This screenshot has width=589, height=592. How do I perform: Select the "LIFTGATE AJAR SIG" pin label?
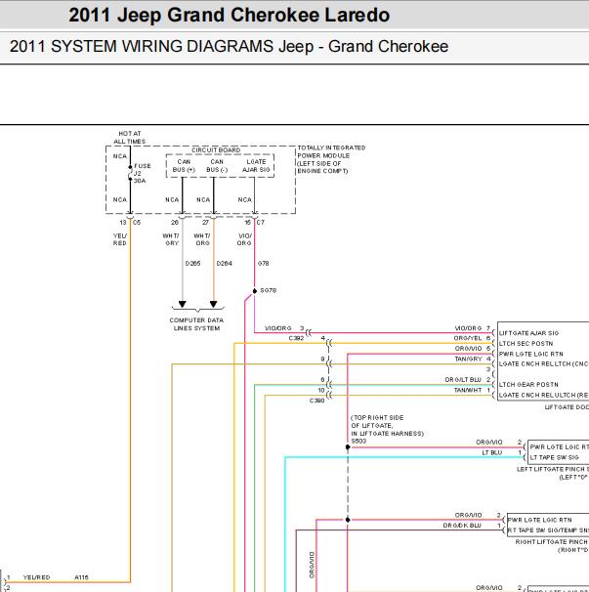pyautogui.click(x=528, y=333)
